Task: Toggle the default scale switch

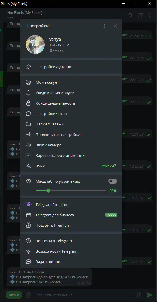Action: [113, 181]
